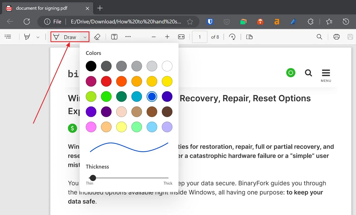
Task: Open the Favorites list
Action: [329, 22]
